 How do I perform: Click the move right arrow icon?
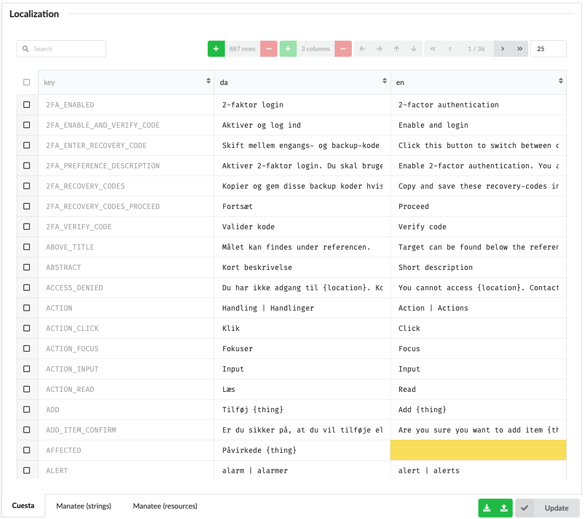coord(379,49)
